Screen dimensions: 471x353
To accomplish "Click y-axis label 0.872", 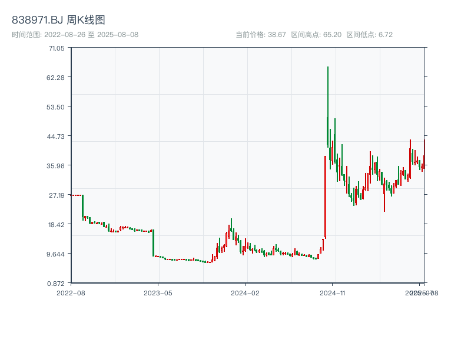I will click(x=56, y=284).
